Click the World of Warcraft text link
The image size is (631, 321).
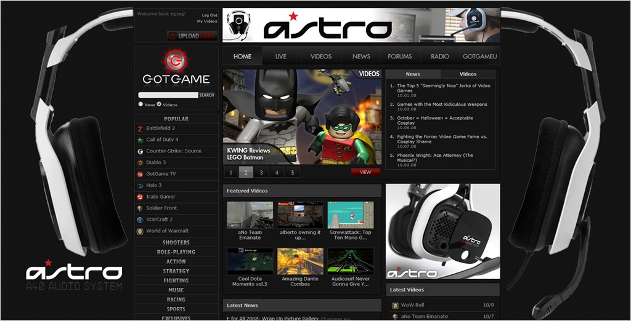coord(168,231)
